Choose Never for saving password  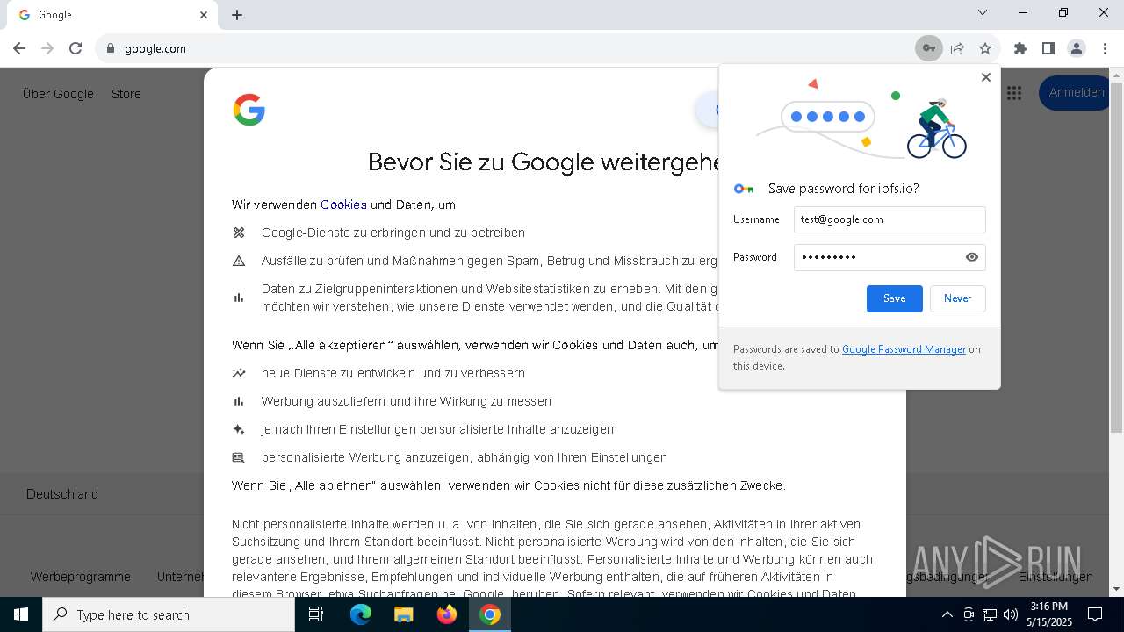[x=958, y=298]
